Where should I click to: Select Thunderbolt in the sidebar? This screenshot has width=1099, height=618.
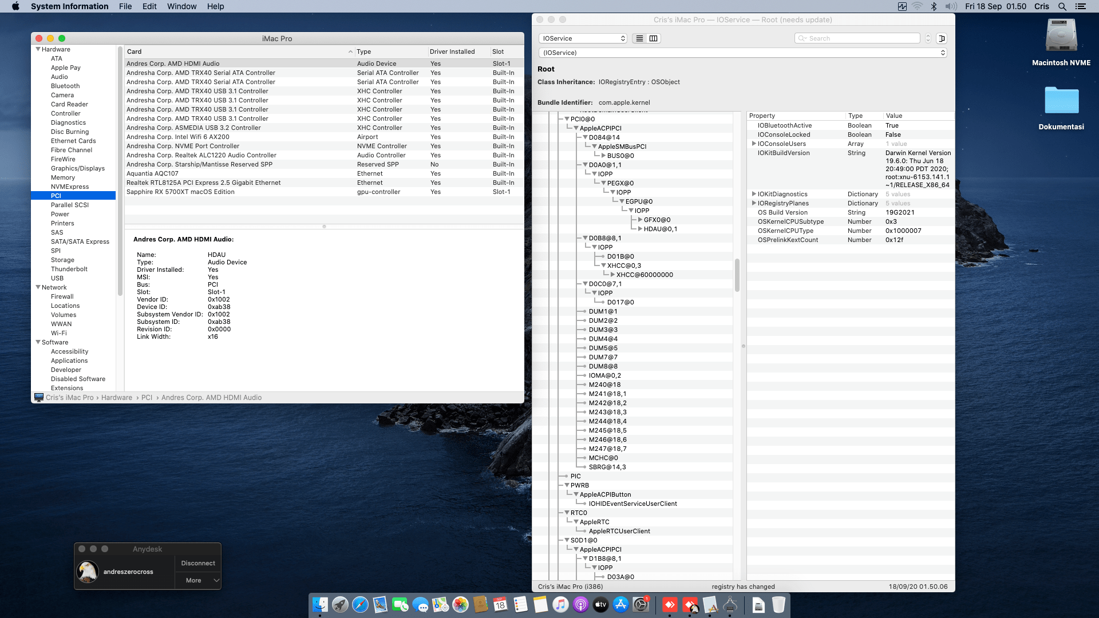pyautogui.click(x=69, y=269)
